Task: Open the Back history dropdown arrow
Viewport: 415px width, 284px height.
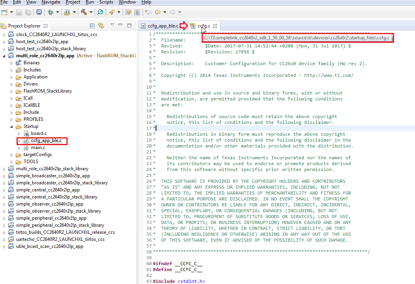Action: tap(165, 12)
